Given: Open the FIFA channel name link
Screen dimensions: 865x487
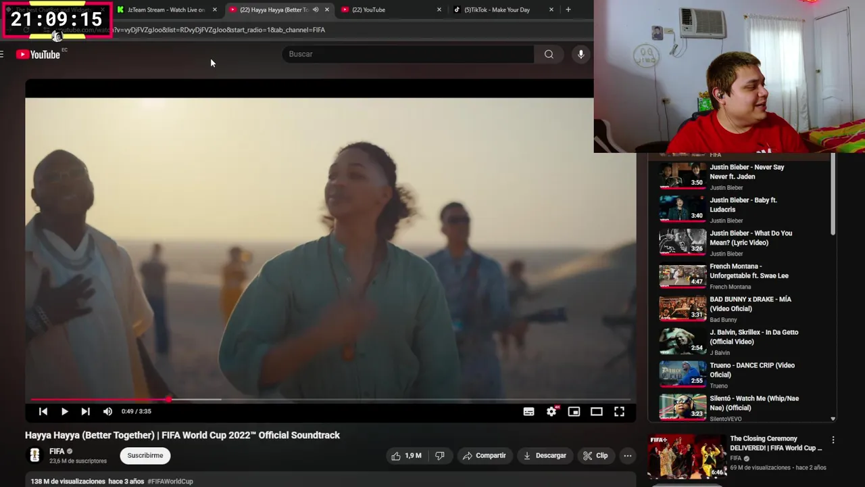Looking at the screenshot, I should [x=57, y=451].
